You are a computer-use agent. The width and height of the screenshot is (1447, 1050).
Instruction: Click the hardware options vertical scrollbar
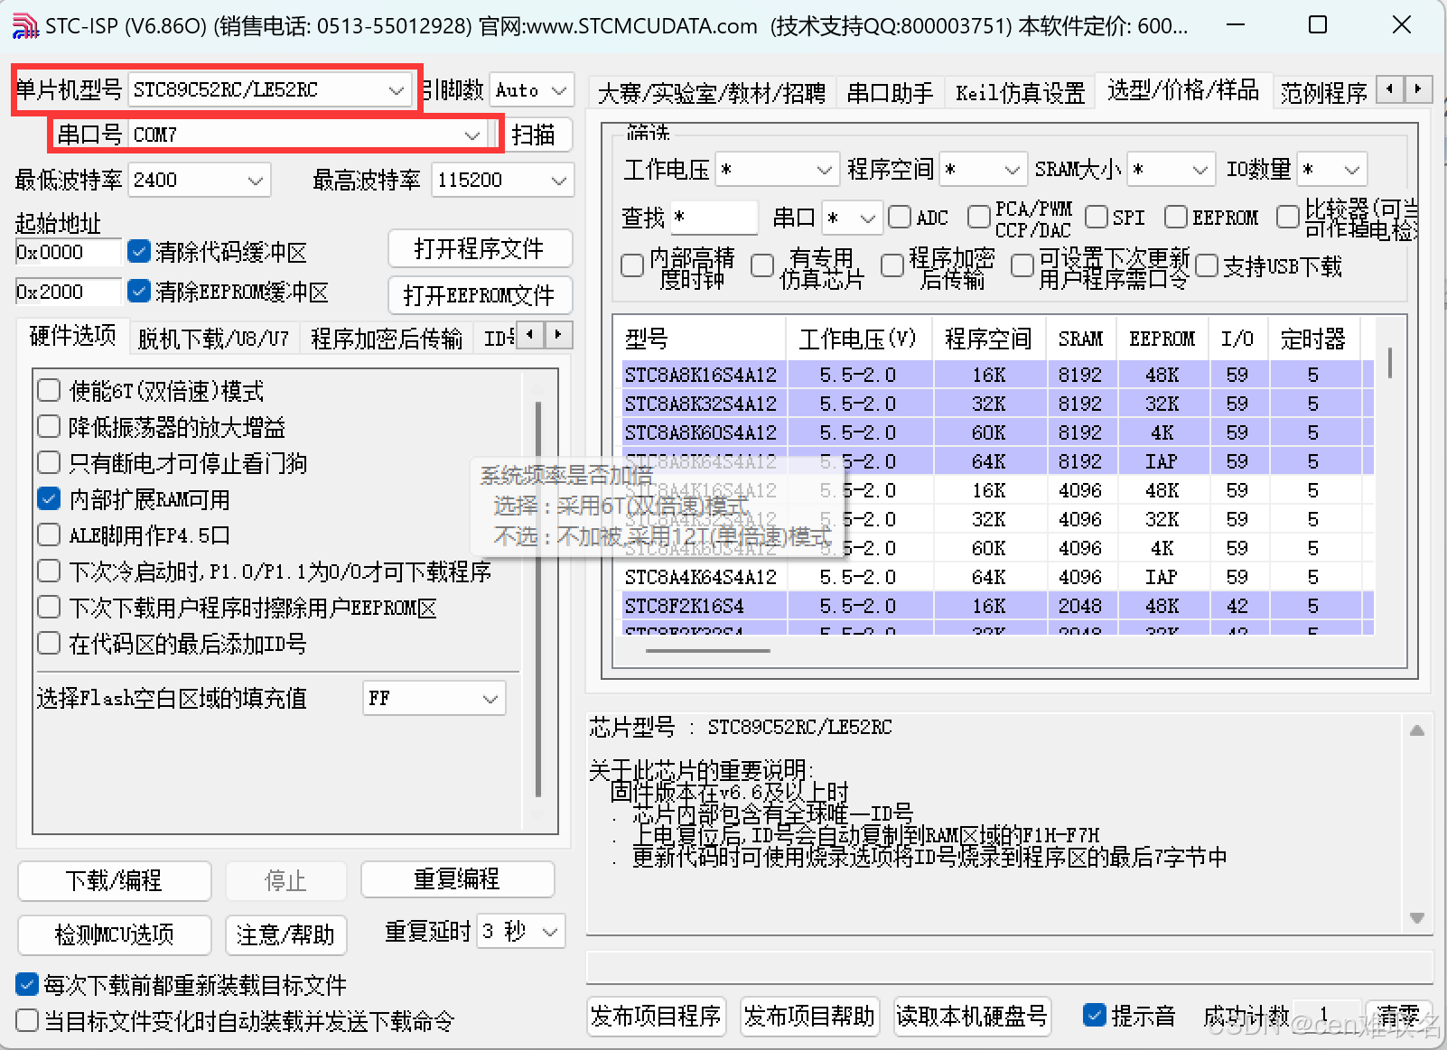(x=538, y=599)
